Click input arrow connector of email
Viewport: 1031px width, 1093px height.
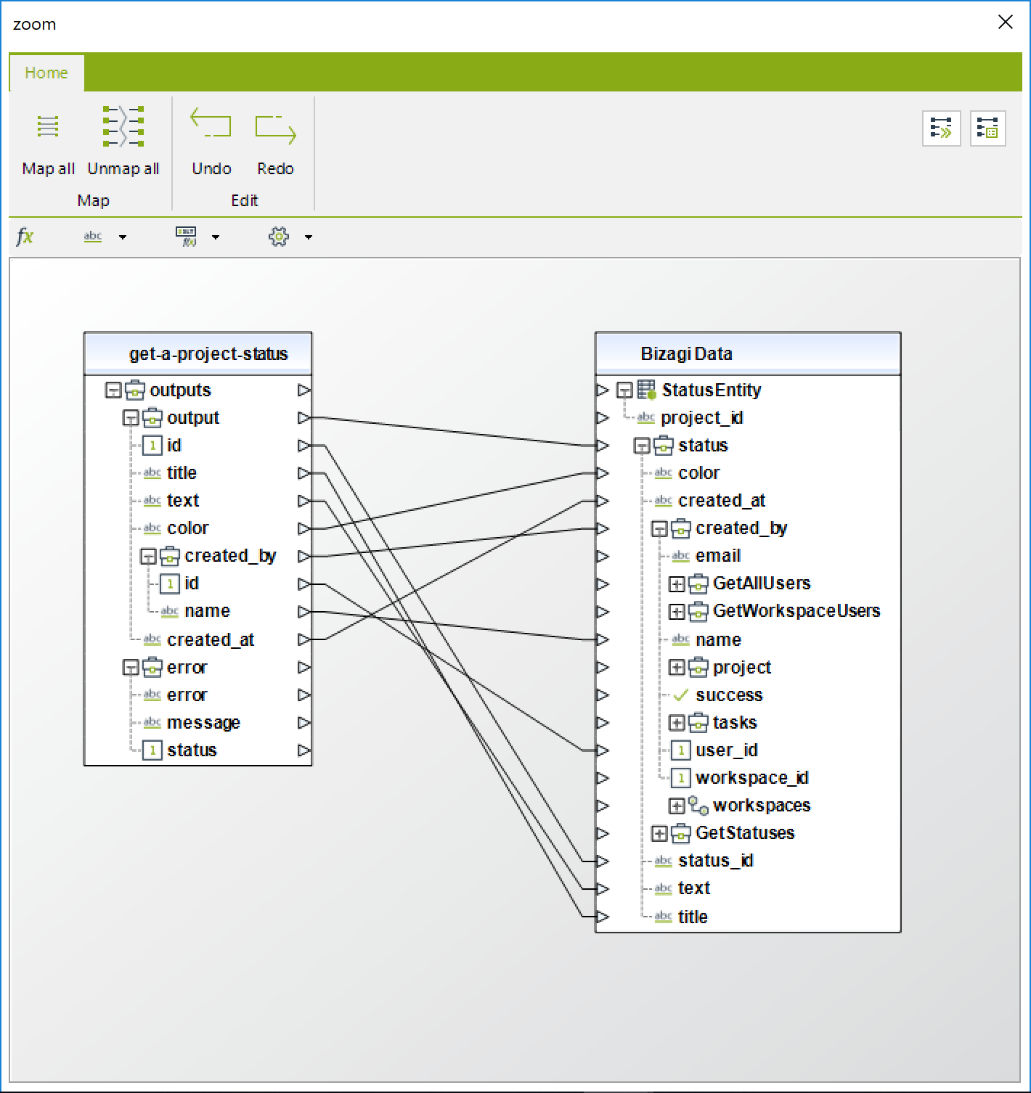(602, 556)
